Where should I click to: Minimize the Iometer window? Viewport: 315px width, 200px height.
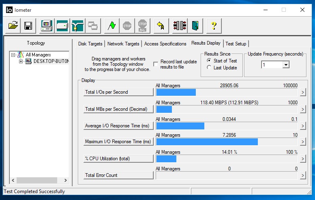tap(266, 10)
